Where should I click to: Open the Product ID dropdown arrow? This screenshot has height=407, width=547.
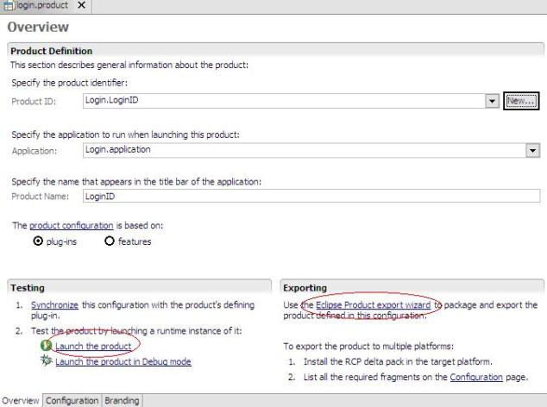(x=492, y=101)
